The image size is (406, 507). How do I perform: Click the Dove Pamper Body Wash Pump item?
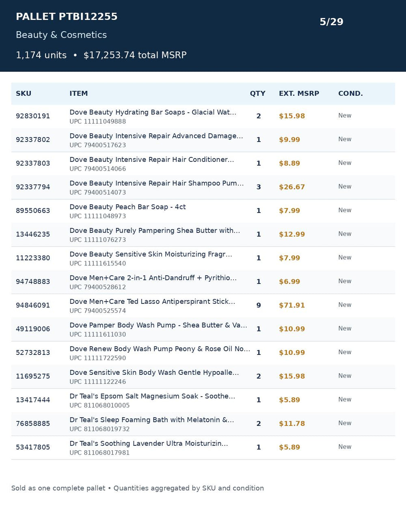158,325
